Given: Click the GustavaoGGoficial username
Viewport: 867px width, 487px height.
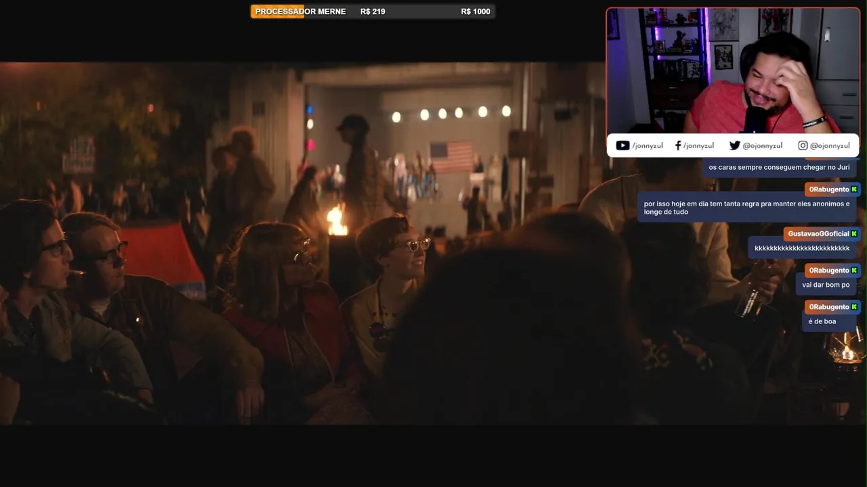Looking at the screenshot, I should tap(818, 233).
